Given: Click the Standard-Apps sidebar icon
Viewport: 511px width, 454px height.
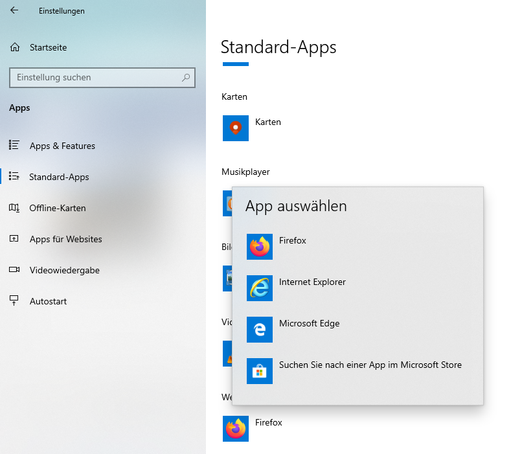Looking at the screenshot, I should (x=14, y=176).
